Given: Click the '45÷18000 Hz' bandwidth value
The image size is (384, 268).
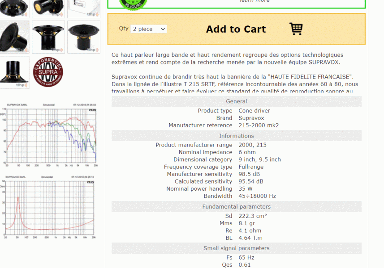Looking at the screenshot, I should pos(257,196).
